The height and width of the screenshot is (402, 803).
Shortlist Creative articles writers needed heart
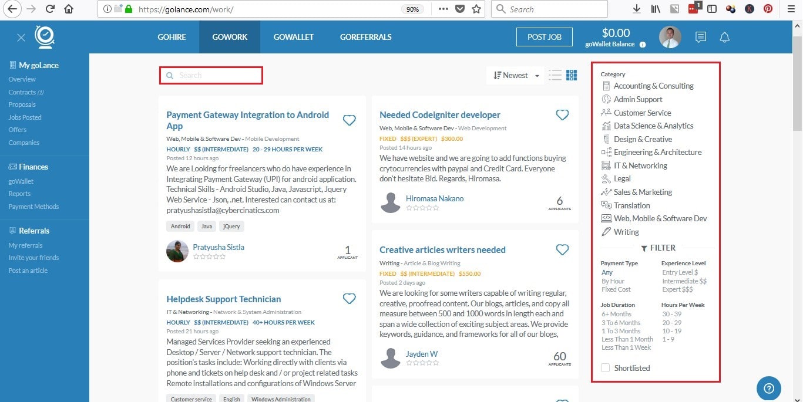pyautogui.click(x=562, y=250)
